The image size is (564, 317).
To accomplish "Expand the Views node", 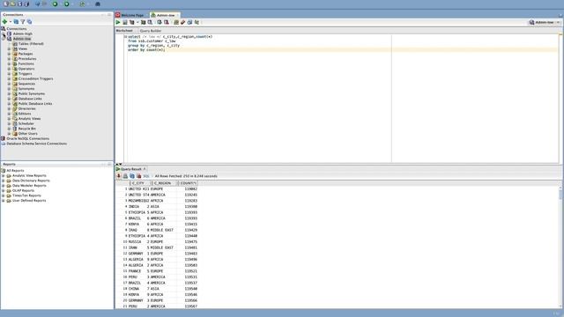I will pyautogui.click(x=9, y=49).
